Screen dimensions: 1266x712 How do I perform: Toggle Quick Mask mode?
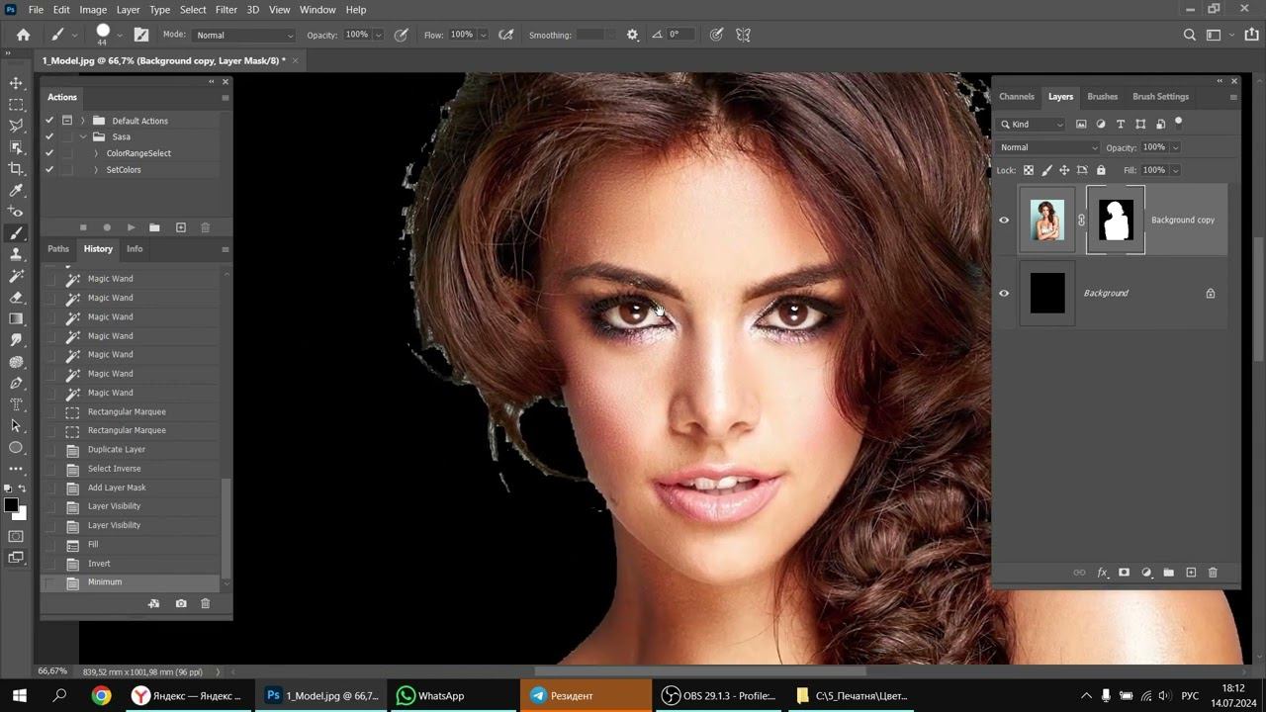16,536
